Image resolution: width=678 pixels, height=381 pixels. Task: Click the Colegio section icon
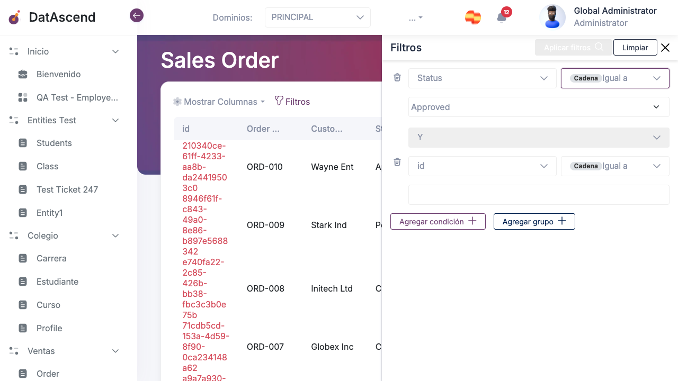pos(14,235)
